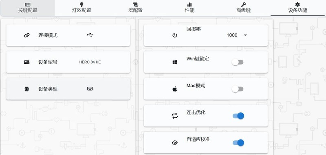This screenshot has width=326, height=155.
Task: Click the 1000 polling rate value
Action: (x=232, y=35)
